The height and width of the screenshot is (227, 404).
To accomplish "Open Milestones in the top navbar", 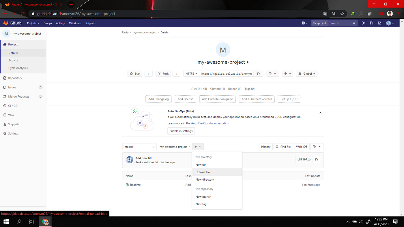I will click(75, 23).
